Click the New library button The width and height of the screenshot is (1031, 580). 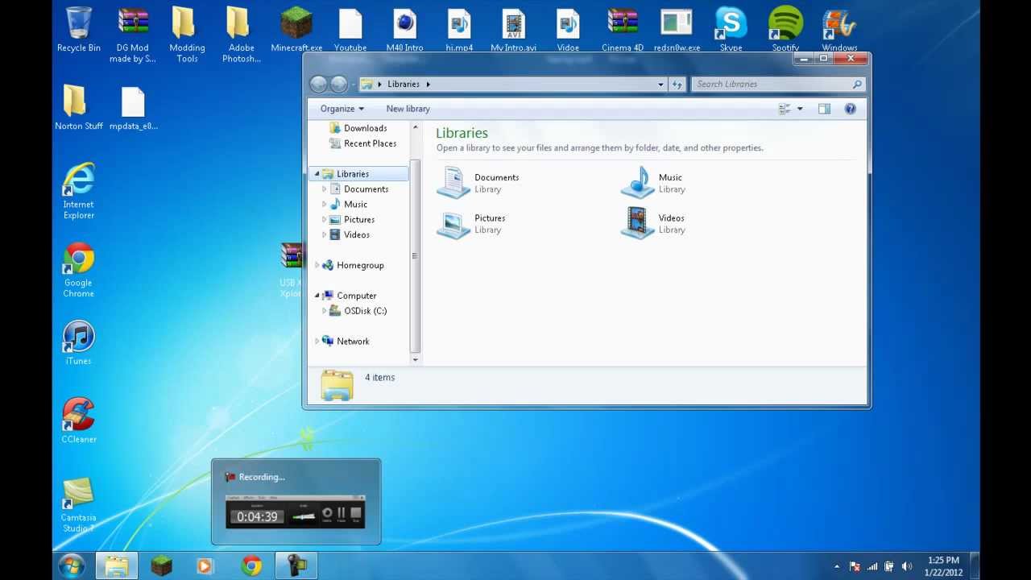tap(408, 109)
